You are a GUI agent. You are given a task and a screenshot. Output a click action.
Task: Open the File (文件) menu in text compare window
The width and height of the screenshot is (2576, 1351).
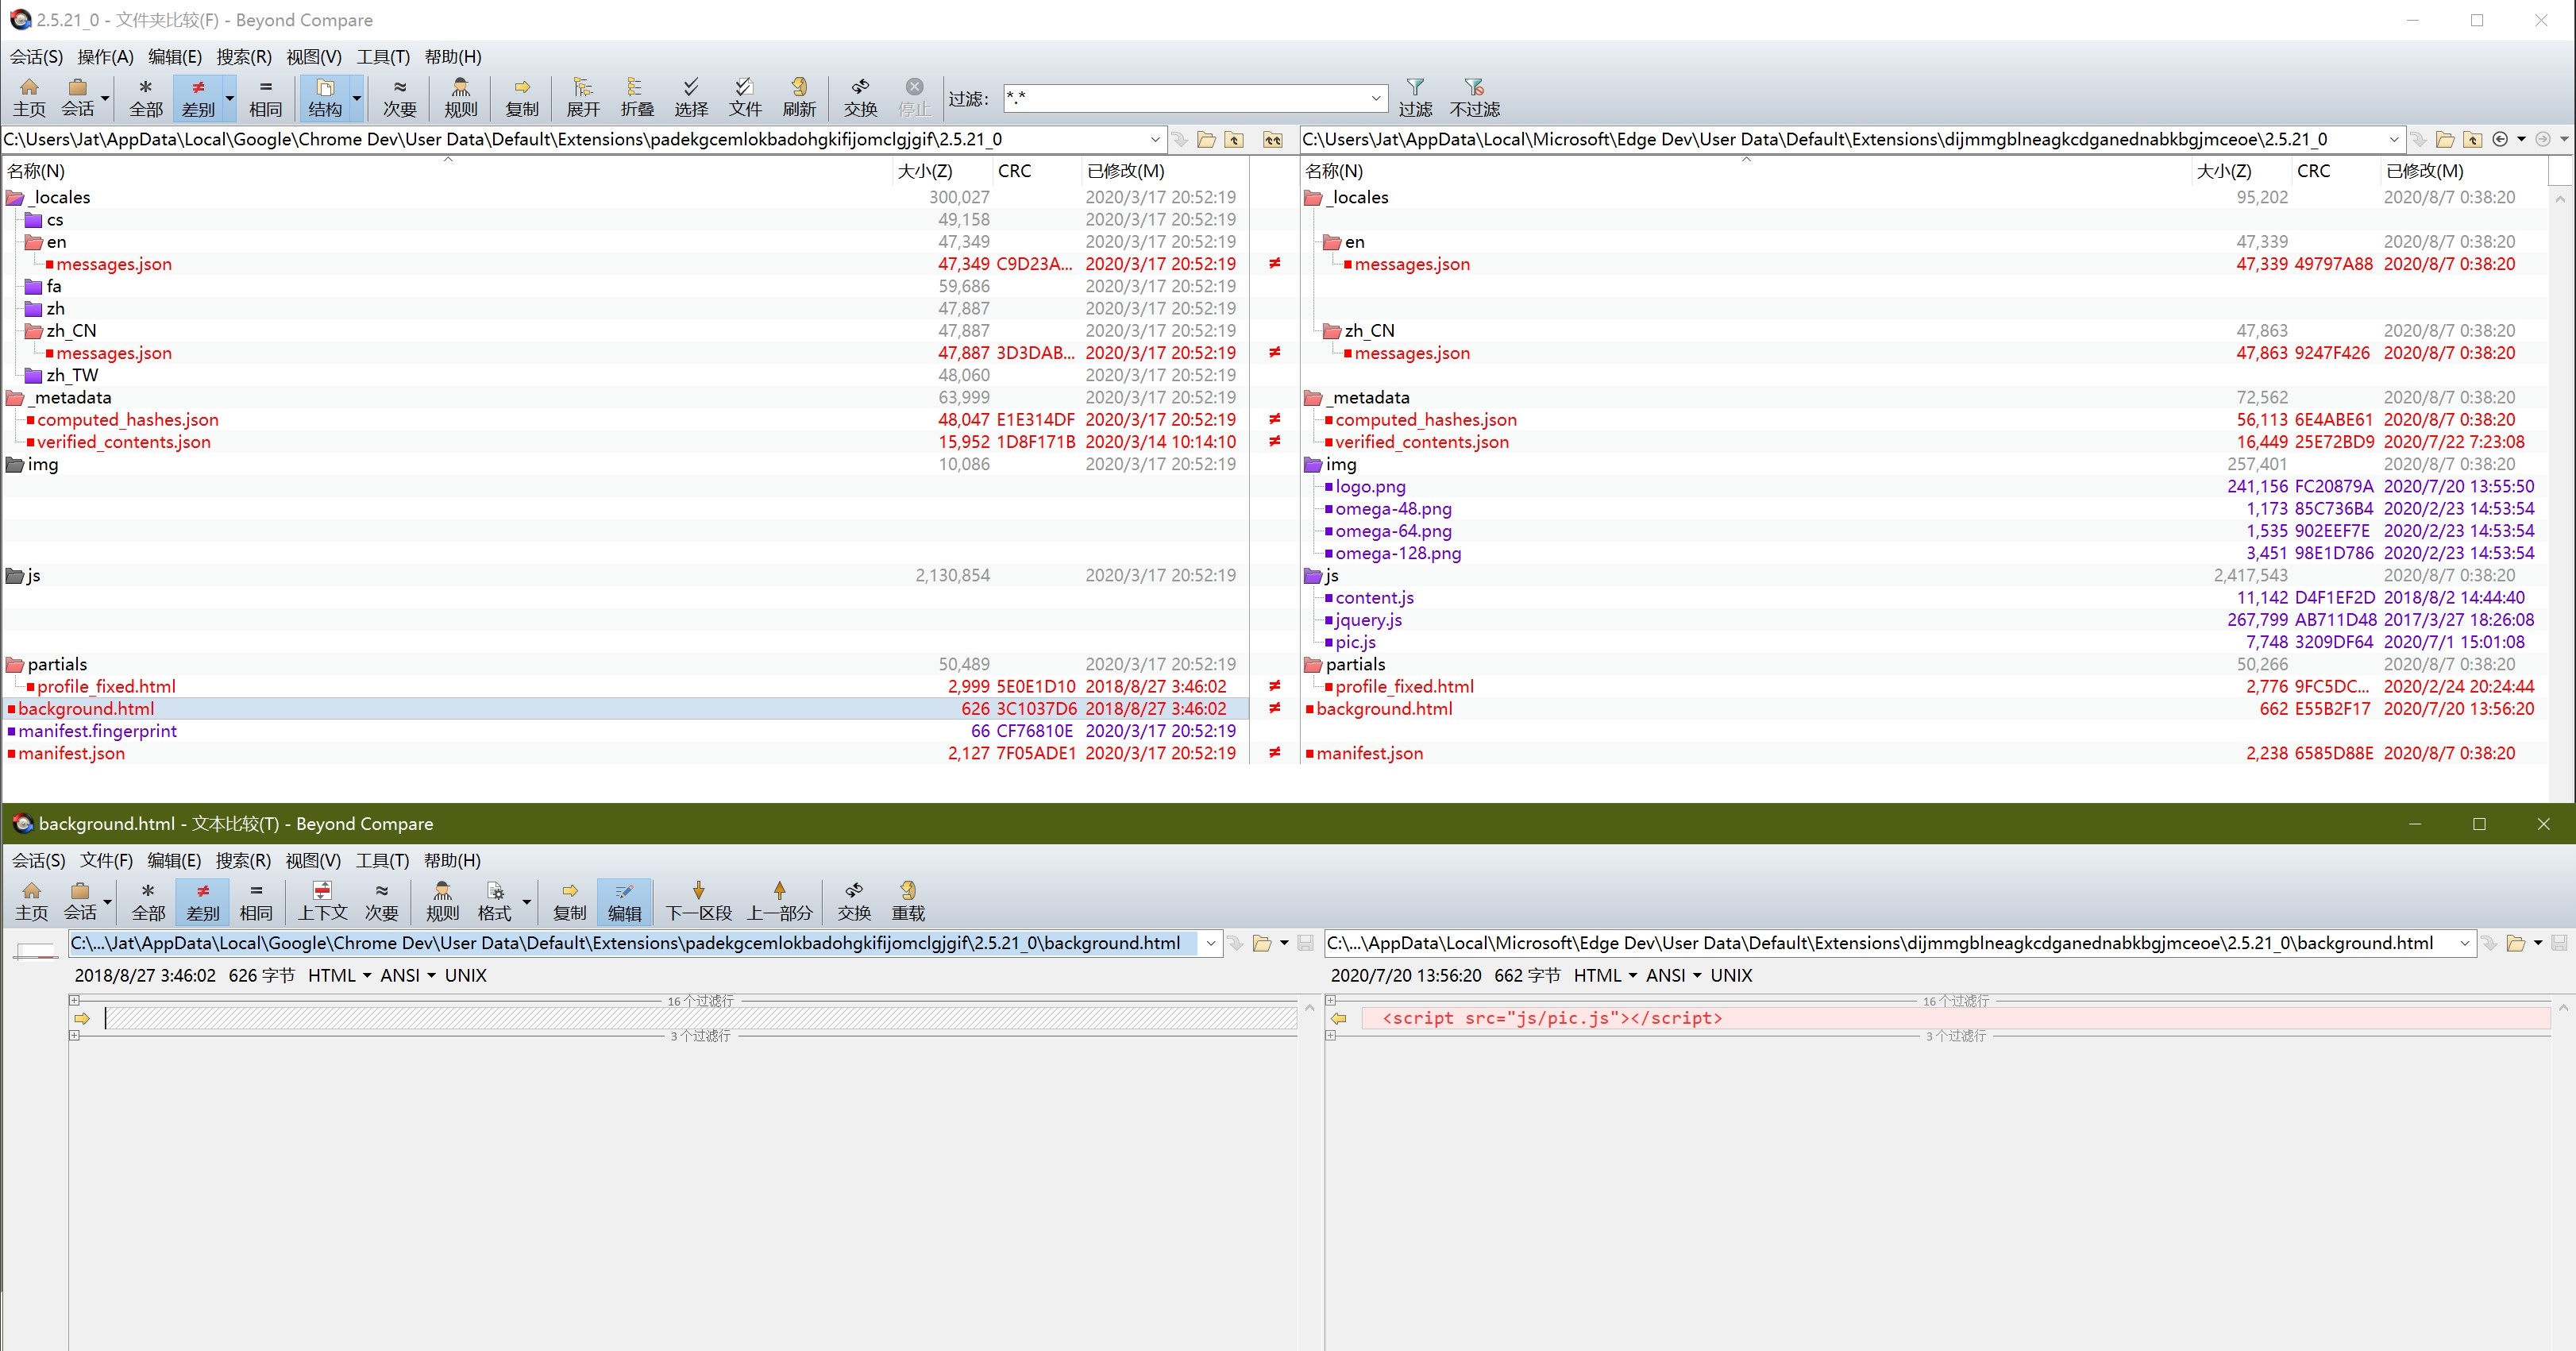tap(106, 861)
